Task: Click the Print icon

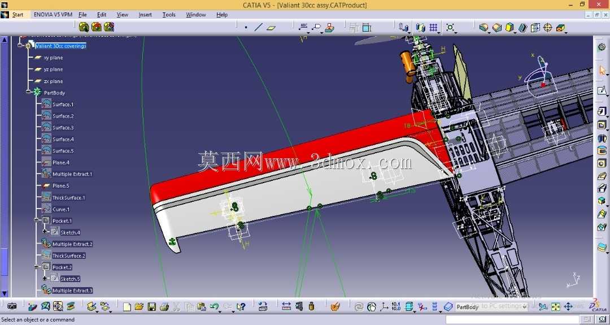Action: tap(164, 307)
